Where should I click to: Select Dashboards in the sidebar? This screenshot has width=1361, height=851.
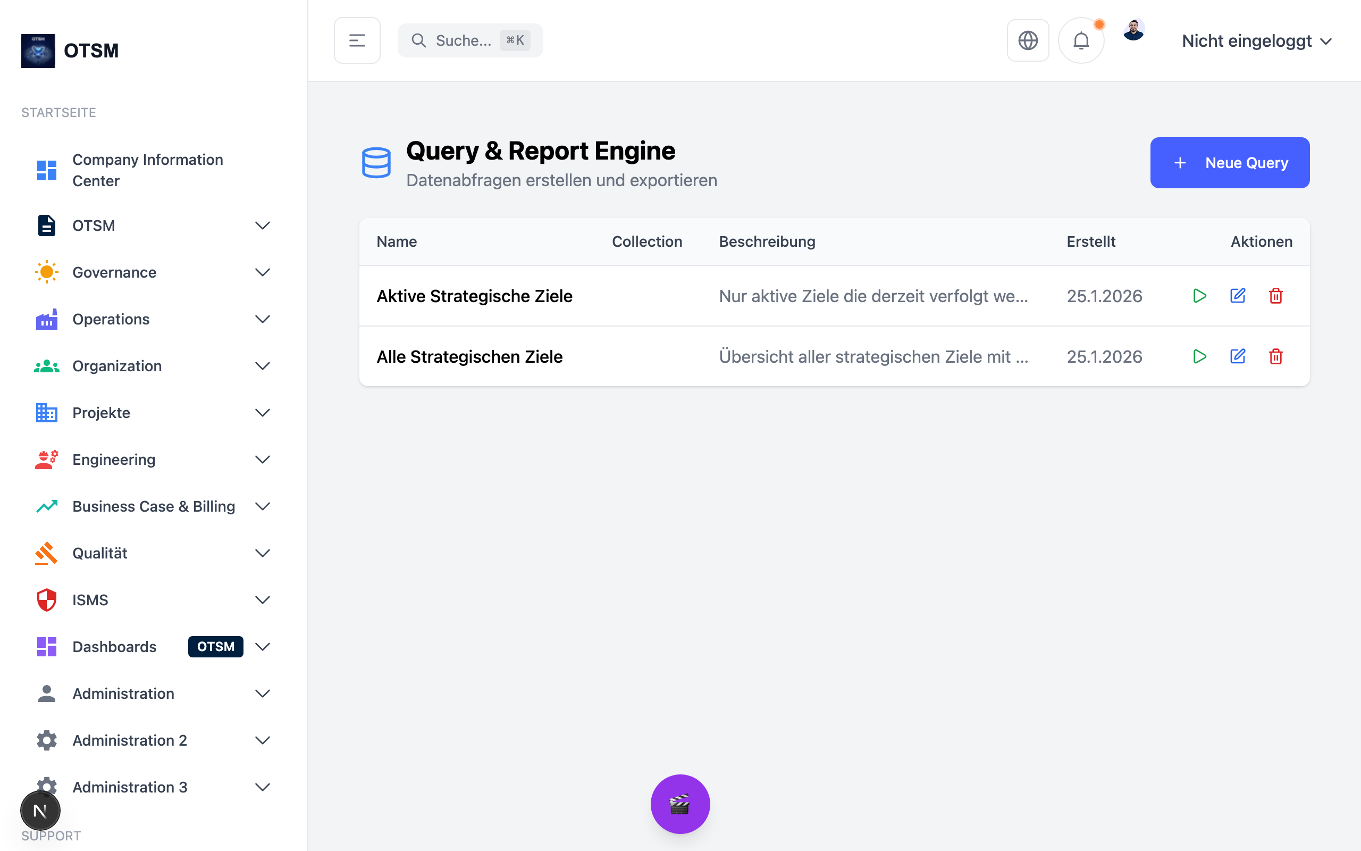pos(114,647)
